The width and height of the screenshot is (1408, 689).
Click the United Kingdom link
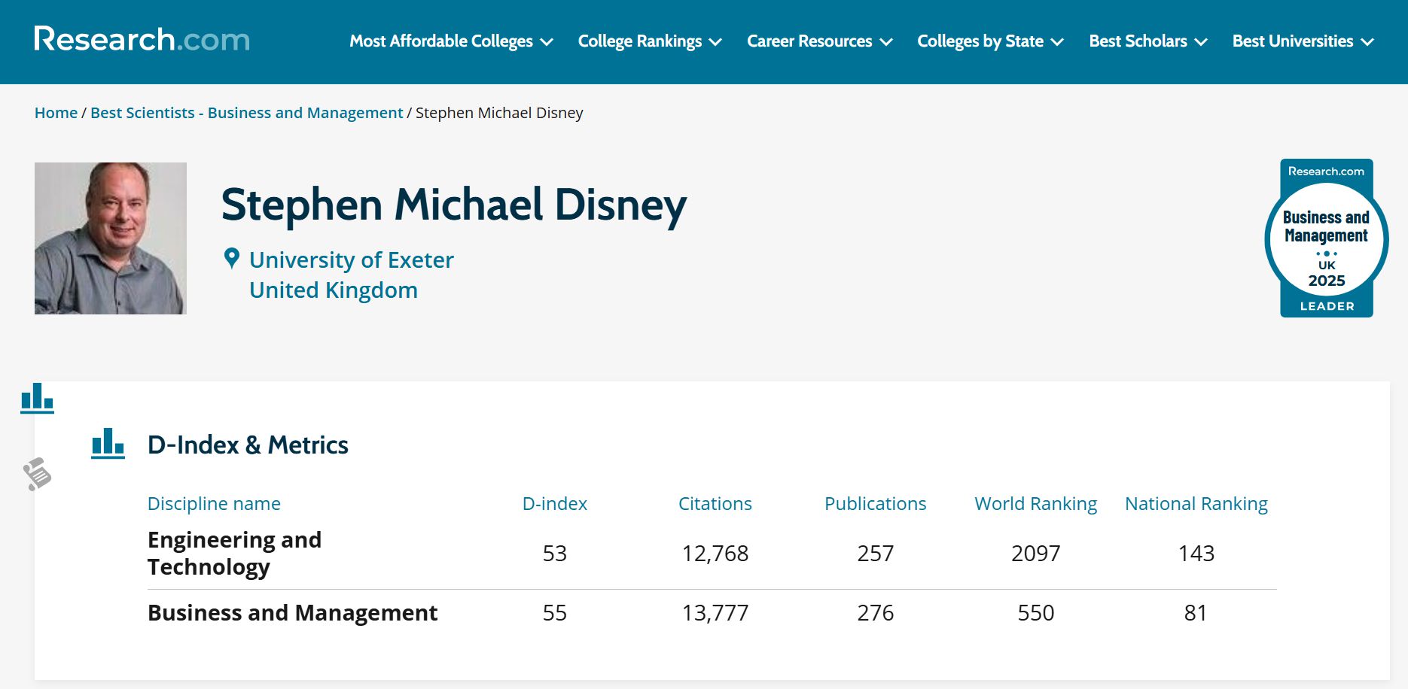pos(333,290)
